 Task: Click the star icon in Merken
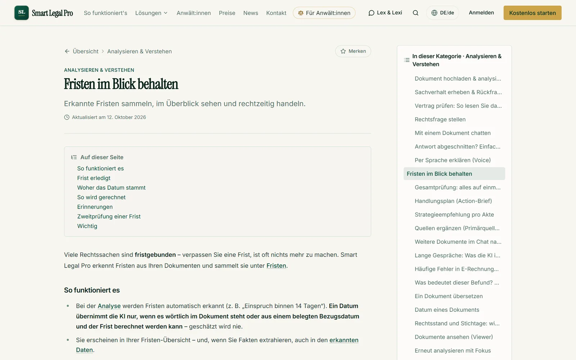click(x=343, y=51)
